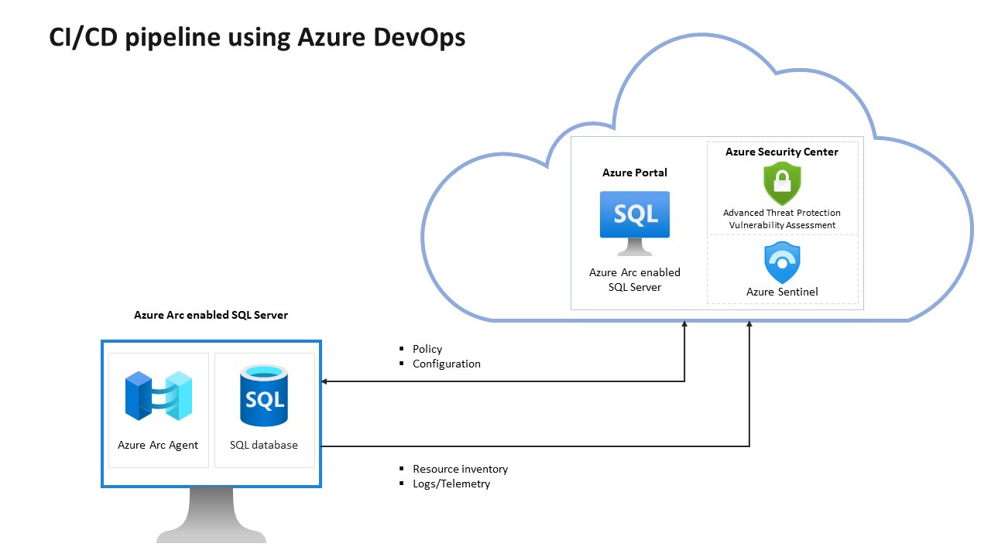
Task: Click the Policy bullet point
Action: click(427, 349)
